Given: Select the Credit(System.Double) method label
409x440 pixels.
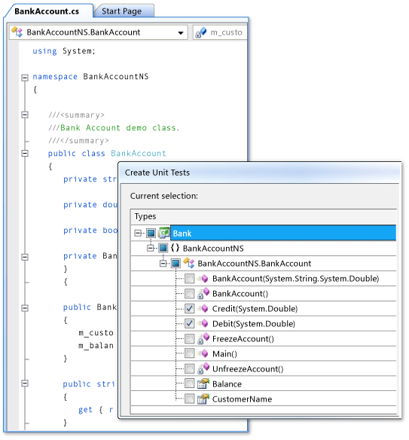Looking at the screenshot, I should tap(255, 309).
